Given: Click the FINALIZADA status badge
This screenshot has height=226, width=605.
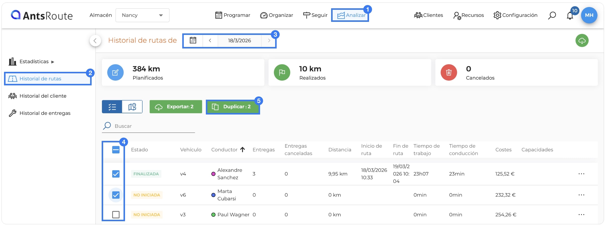Looking at the screenshot, I should (146, 174).
